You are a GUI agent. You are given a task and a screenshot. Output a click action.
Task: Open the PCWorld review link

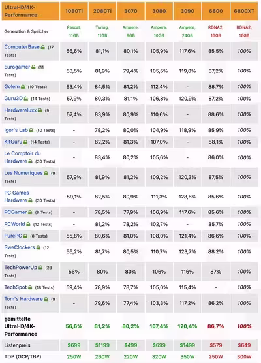pos(14,224)
